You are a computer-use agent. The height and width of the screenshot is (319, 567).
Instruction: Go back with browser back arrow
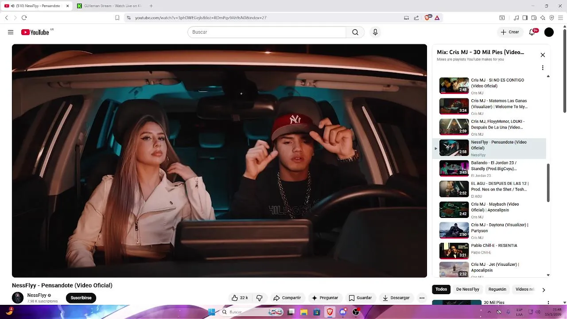coord(7,18)
